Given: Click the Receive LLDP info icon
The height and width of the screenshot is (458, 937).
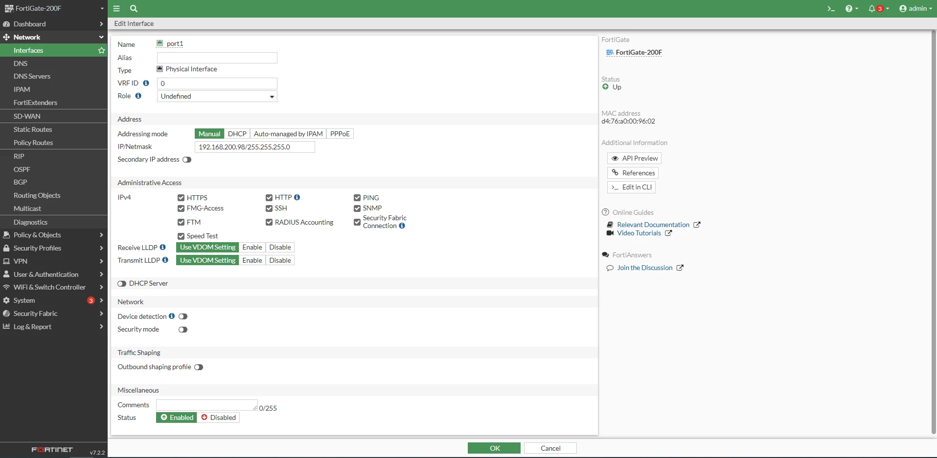Looking at the screenshot, I should click(x=162, y=247).
